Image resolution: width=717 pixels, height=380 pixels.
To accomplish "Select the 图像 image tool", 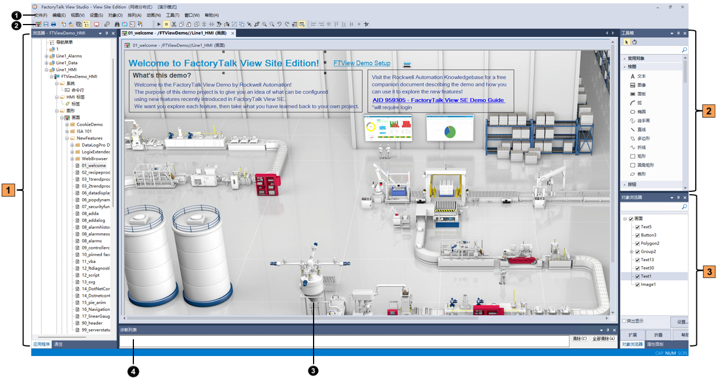I will coord(638,85).
